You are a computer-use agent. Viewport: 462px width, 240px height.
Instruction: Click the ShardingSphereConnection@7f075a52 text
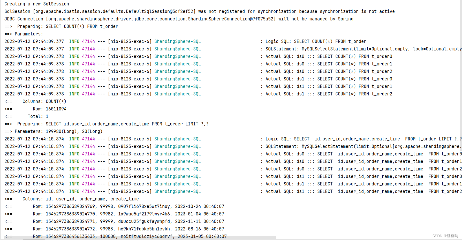pos(230,19)
